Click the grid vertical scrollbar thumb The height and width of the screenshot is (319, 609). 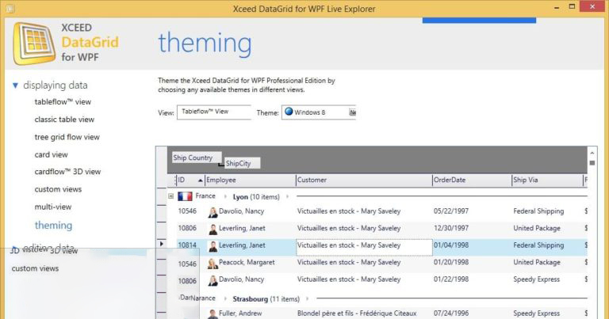pos(592,163)
